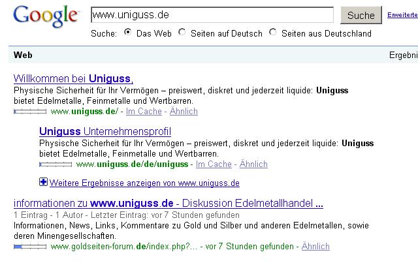The image size is (418, 261).
Task: Click the green URL www.goldseiten-forum.de/index.php
Action: tap(123, 247)
